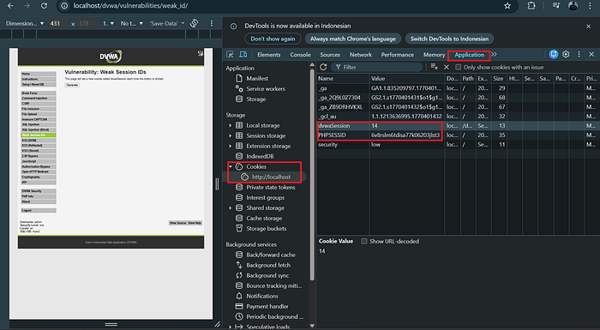
Task: Switch to the Memory tab
Action: pos(434,55)
